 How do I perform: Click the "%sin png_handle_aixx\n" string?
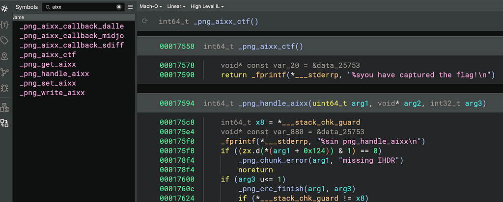[369, 141]
